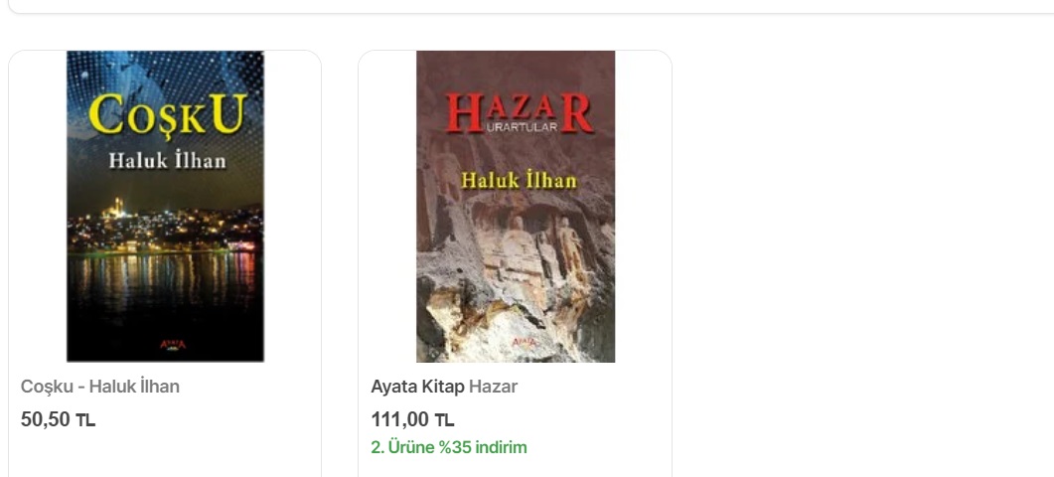Click the Ayata publisher logo on Coşku cover
Screen dimensions: 1054x477
click(x=173, y=346)
